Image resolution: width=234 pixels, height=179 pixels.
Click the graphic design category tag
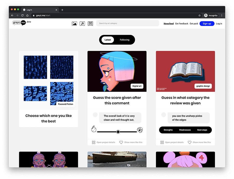[203, 86]
